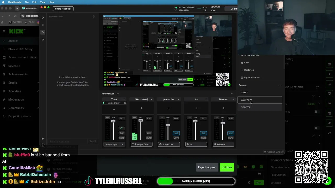Add a track with the Audio Mixer plus
Screen dimensions: 335x188
(118, 93)
